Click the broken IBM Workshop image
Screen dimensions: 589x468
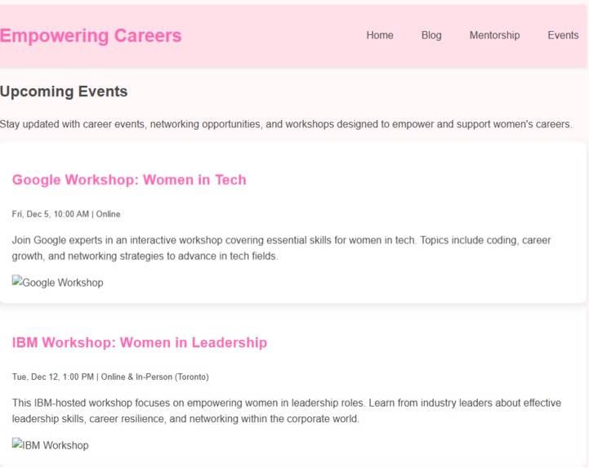(x=51, y=444)
